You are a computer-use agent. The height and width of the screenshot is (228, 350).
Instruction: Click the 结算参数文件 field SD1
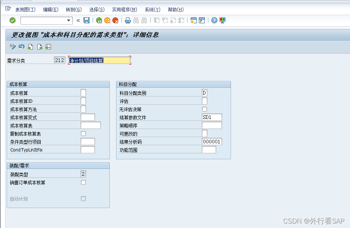point(212,117)
